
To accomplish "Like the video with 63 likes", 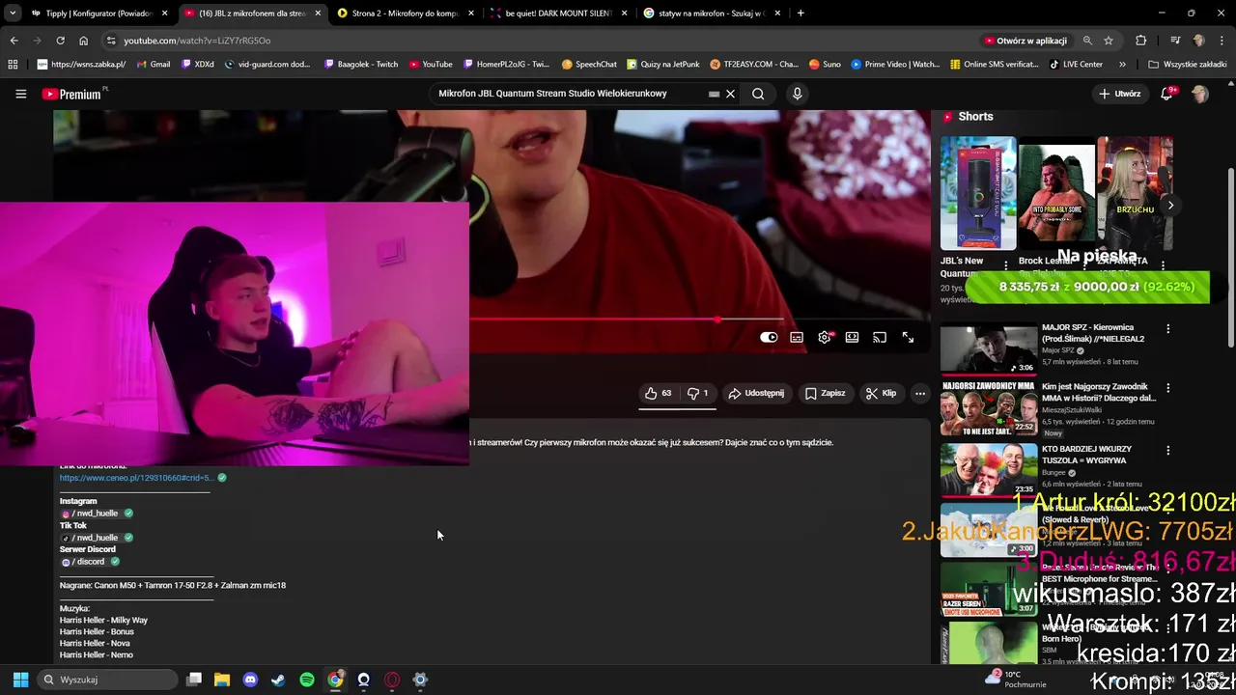I will pyautogui.click(x=658, y=393).
